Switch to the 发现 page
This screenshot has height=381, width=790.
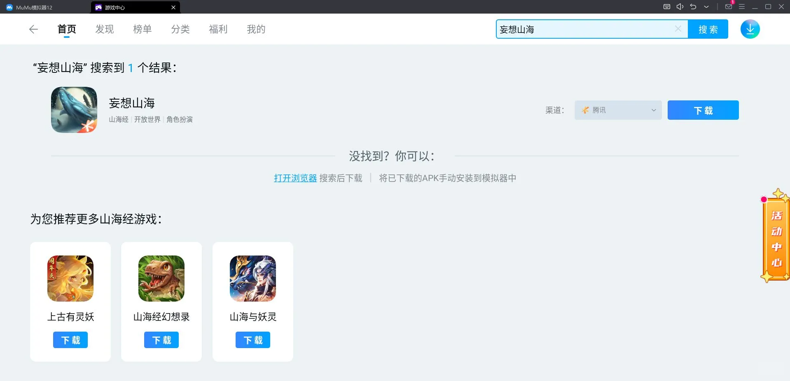(104, 29)
